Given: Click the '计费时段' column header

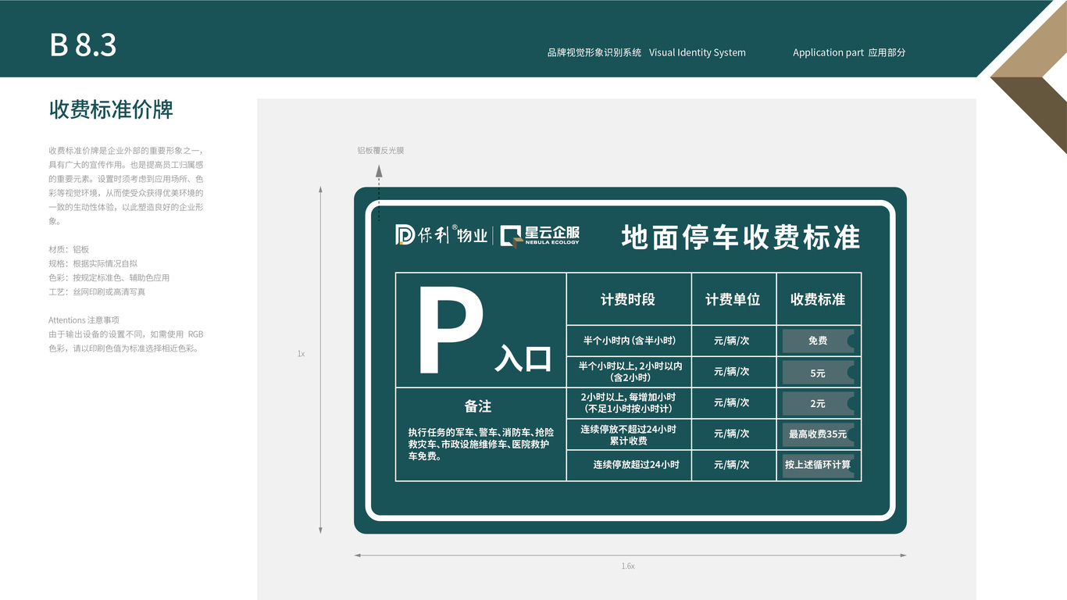Looking at the screenshot, I should [628, 299].
